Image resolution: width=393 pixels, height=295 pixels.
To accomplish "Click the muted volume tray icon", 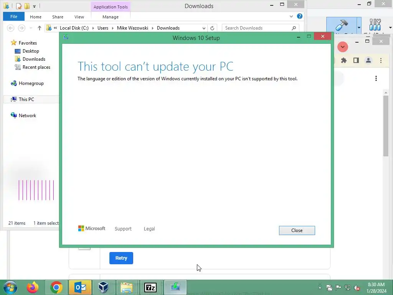I will coord(357,288).
